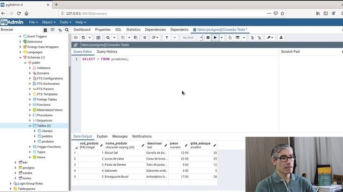Select result row number 3
Screen dimensions: 343x192
coord(75,165)
